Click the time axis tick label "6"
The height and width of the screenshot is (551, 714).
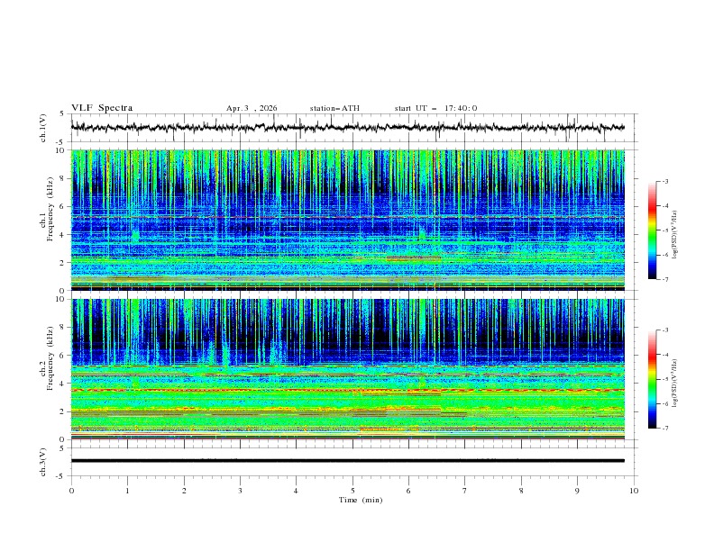click(x=408, y=491)
